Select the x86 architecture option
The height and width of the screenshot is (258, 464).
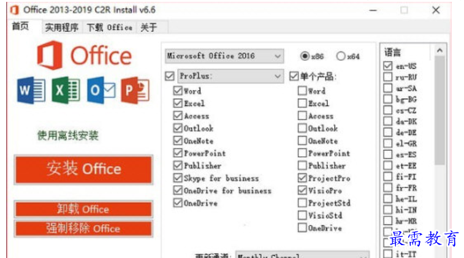tap(305, 56)
